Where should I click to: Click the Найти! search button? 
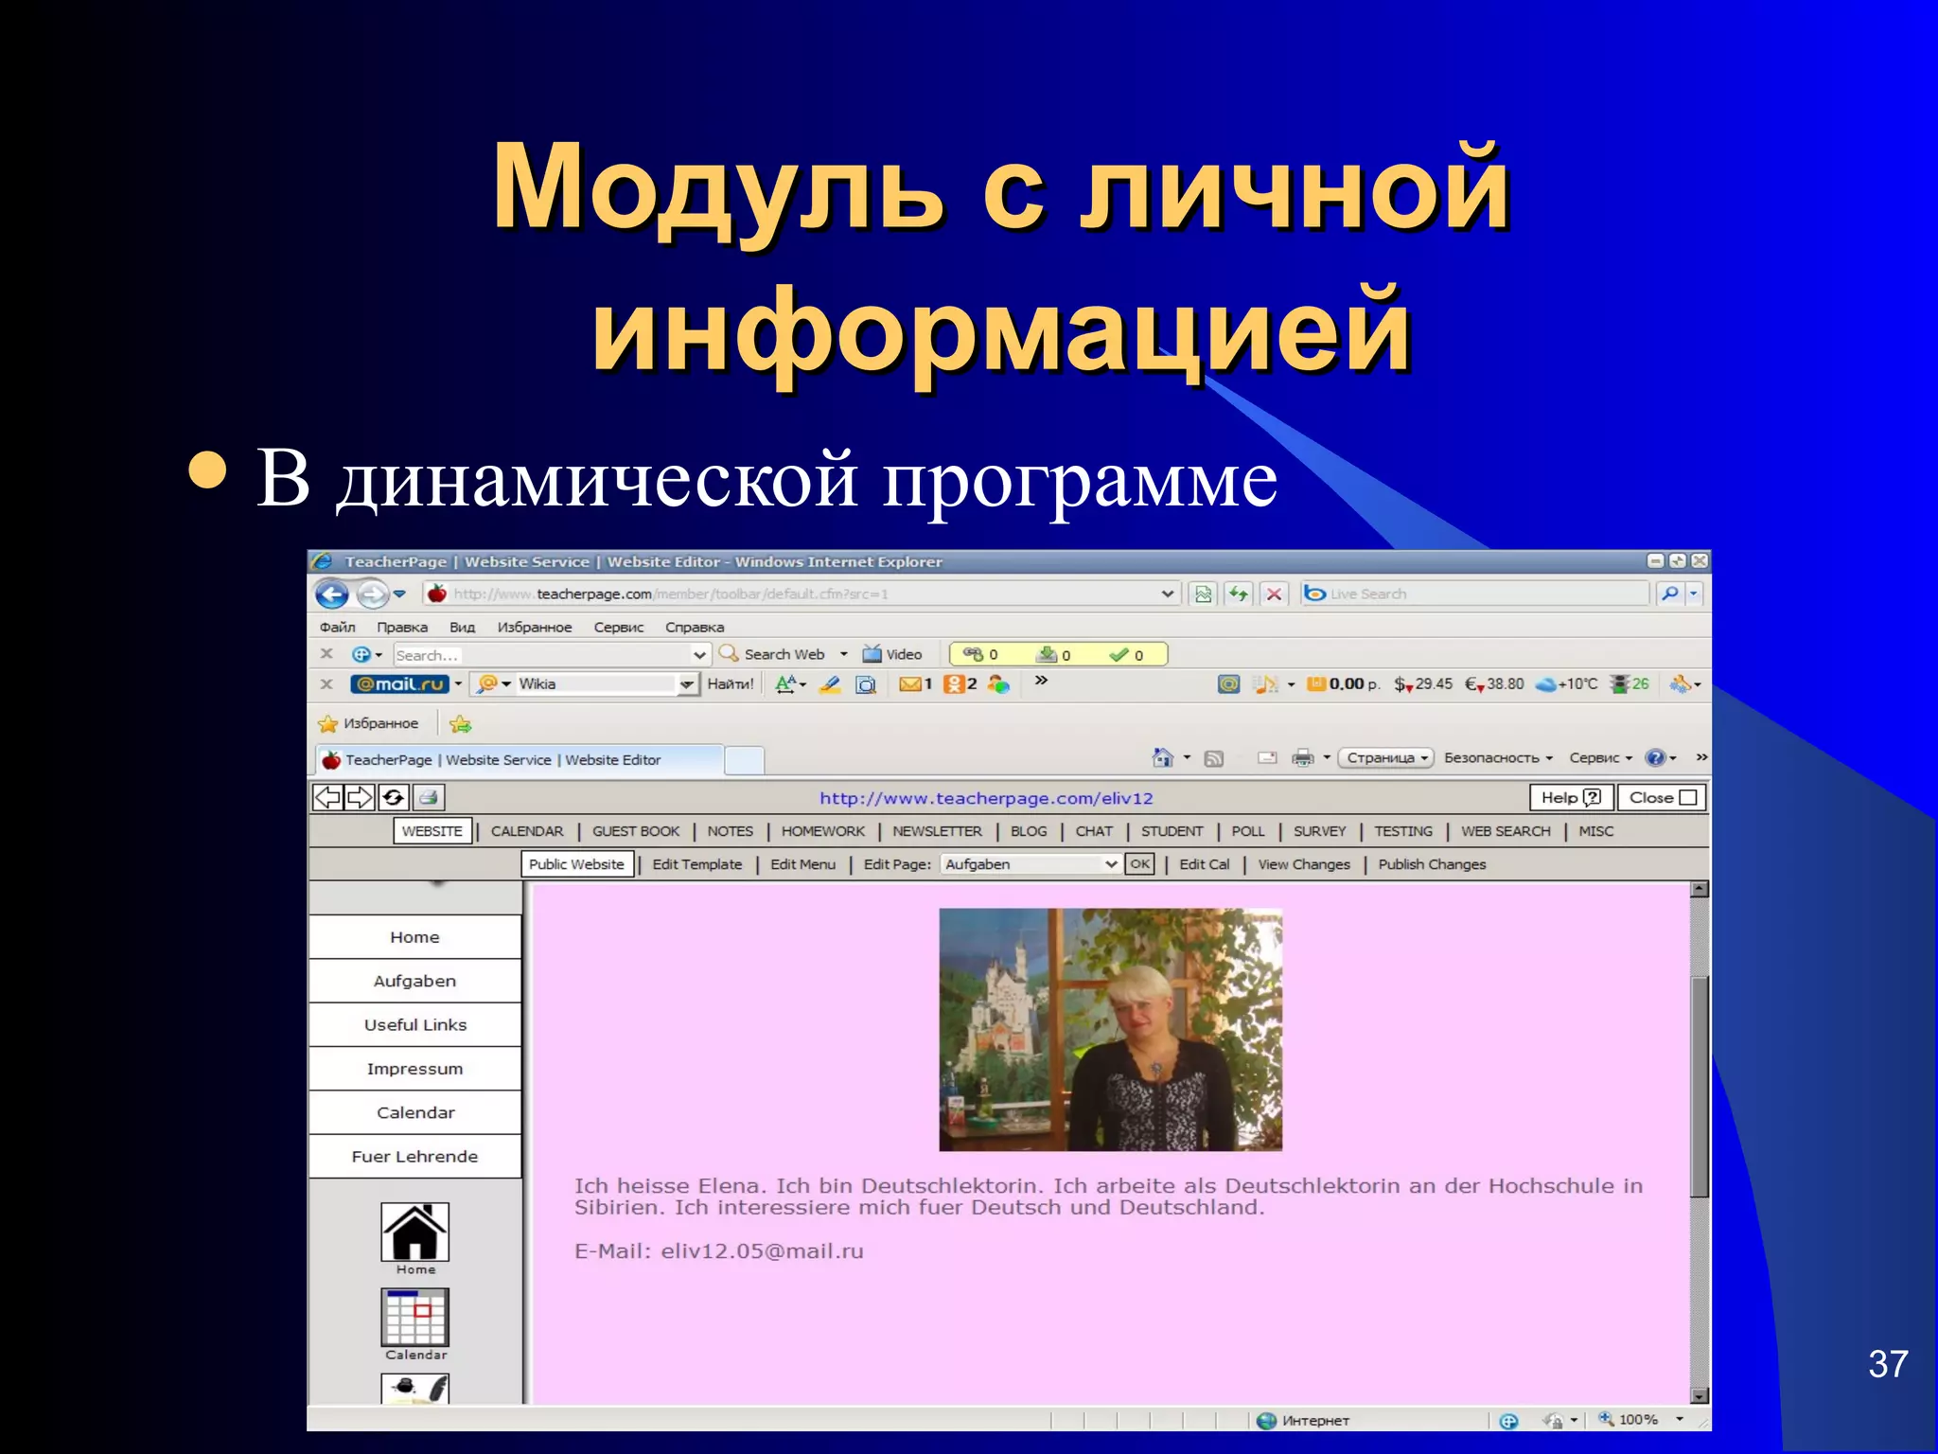pyautogui.click(x=731, y=683)
